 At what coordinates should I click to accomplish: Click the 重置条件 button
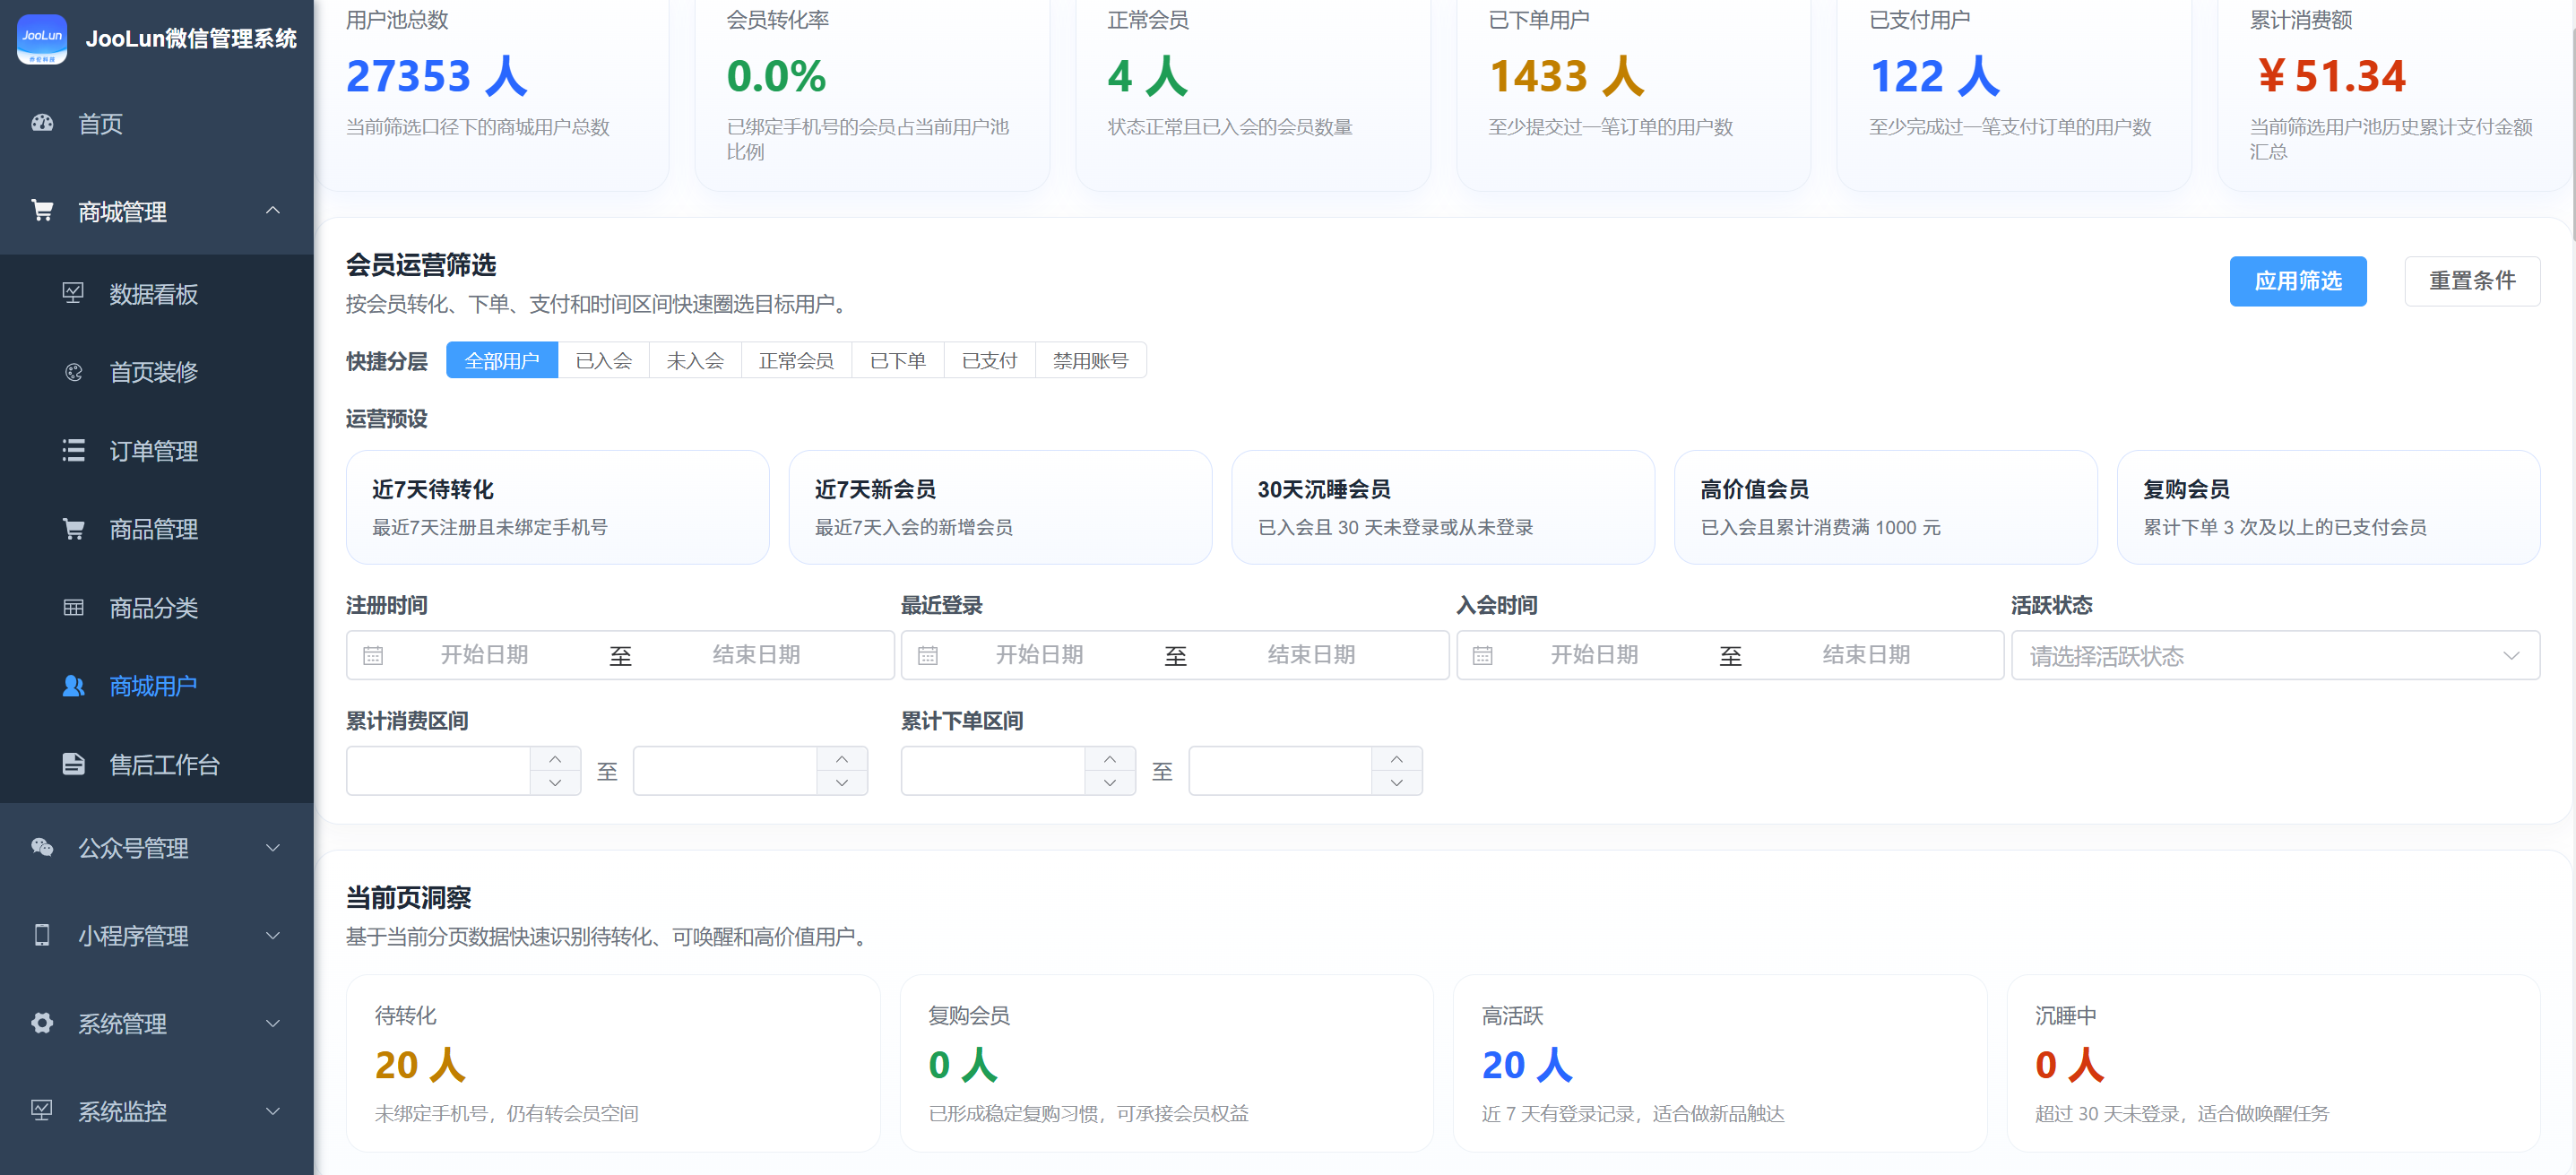coord(2472,281)
